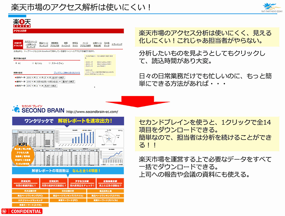Image resolution: width=285 pixels, height=216 pixels.
Task: Open the year dropdown for 日次データ
Action: [x=30, y=78]
